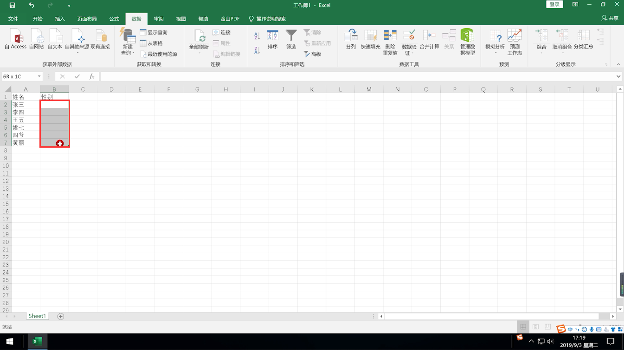624x350 pixels.
Task: Open the Name Box dropdown arrow
Action: tap(39, 76)
